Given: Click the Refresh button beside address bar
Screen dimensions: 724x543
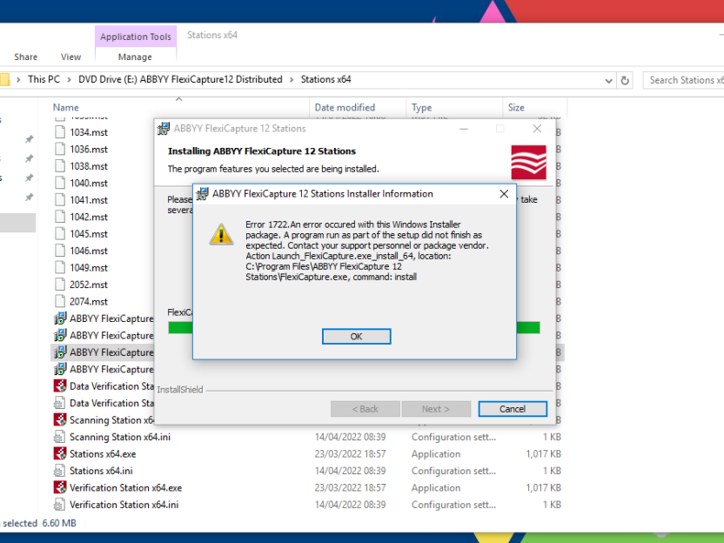Looking at the screenshot, I should [625, 81].
